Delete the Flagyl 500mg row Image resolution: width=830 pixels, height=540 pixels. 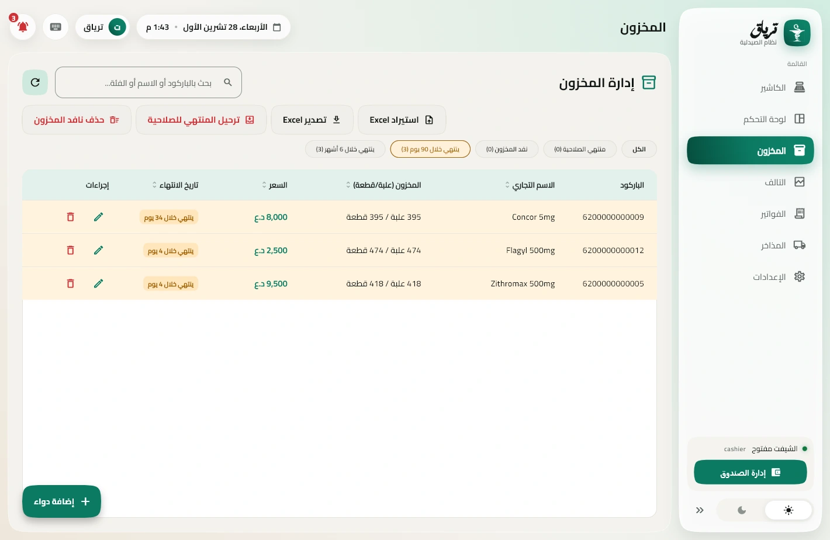tap(71, 250)
